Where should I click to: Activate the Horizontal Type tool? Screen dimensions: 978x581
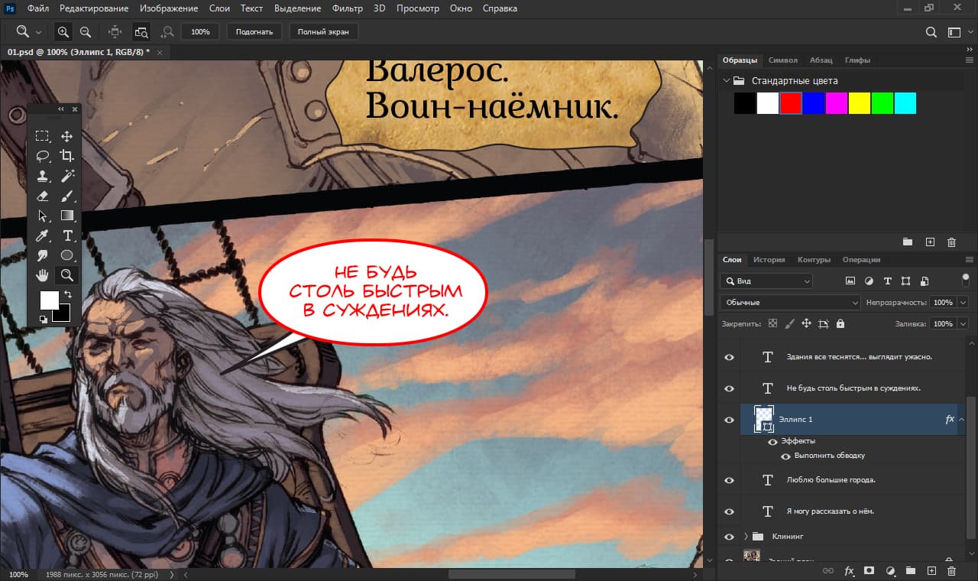click(x=67, y=235)
